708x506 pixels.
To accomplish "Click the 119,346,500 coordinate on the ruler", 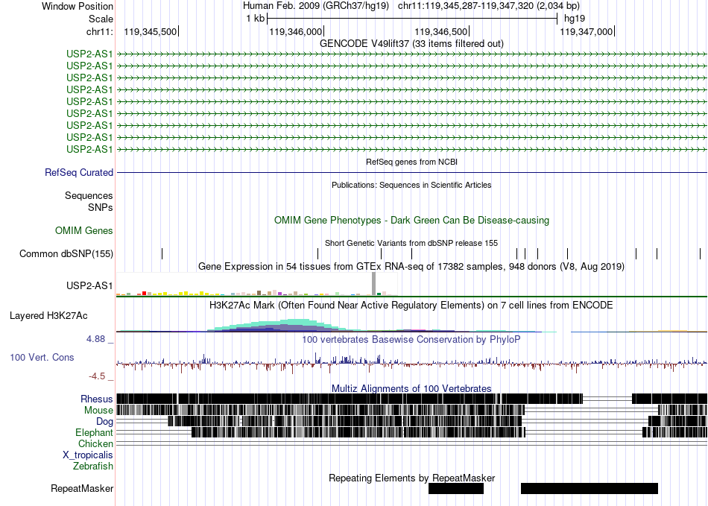I will (441, 31).
